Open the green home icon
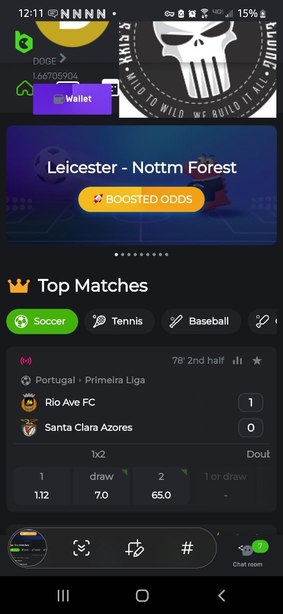Viewport: 283px width, 614px height. (x=25, y=89)
